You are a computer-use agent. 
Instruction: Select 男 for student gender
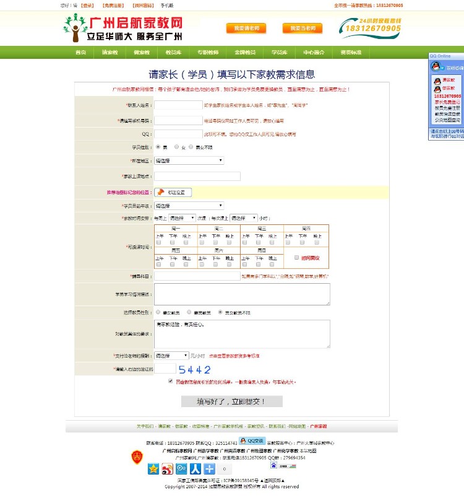point(158,147)
